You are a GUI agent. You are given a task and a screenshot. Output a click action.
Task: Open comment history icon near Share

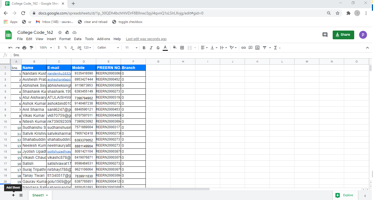click(325, 35)
